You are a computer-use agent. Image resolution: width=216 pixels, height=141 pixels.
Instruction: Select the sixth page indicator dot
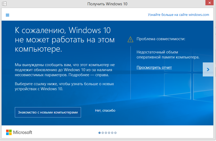coord(115,133)
